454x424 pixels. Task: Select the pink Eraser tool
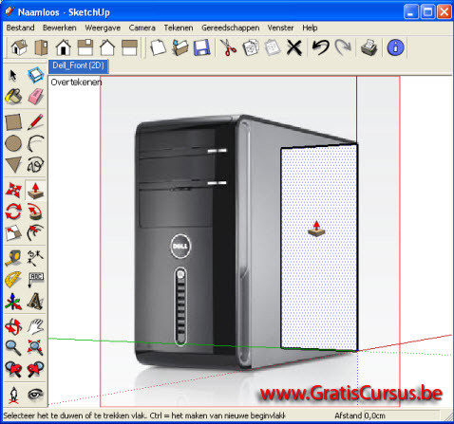tap(35, 97)
